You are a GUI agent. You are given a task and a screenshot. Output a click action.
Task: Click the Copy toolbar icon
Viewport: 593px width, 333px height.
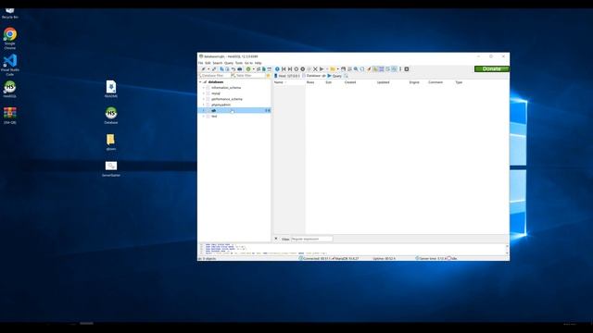[x=221, y=69]
